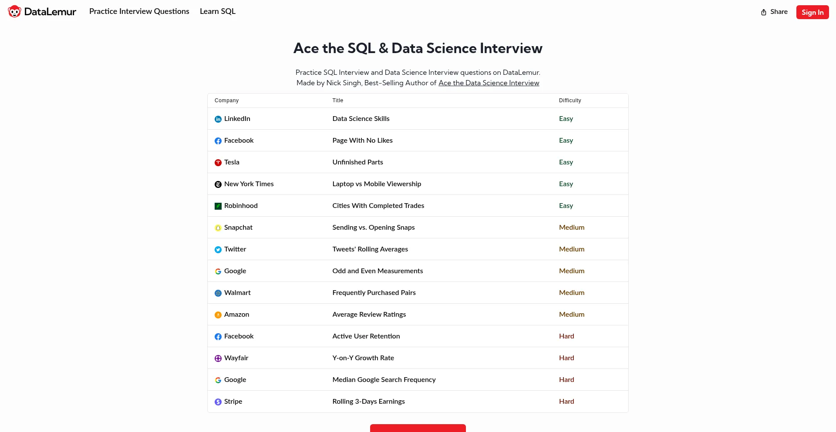Open the Active User Retention question
Screen dimensions: 836x432
[x=366, y=336]
